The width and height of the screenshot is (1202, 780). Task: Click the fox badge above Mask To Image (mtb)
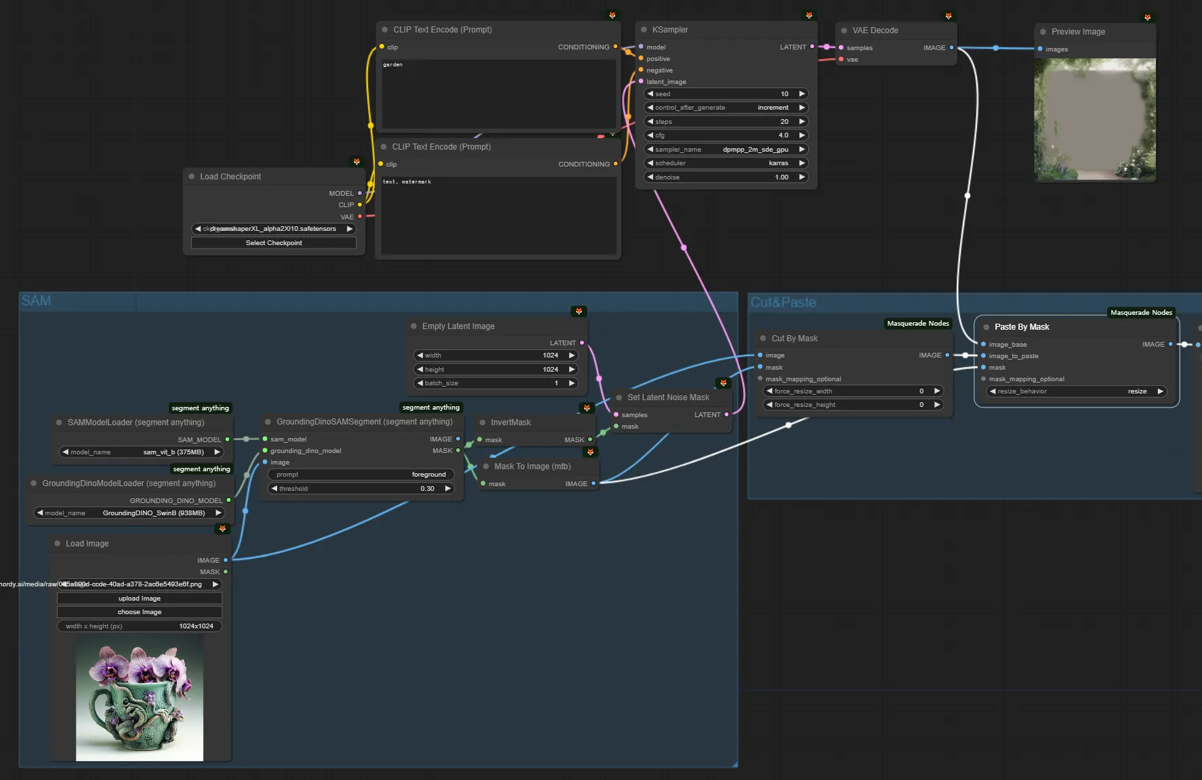[x=591, y=452]
